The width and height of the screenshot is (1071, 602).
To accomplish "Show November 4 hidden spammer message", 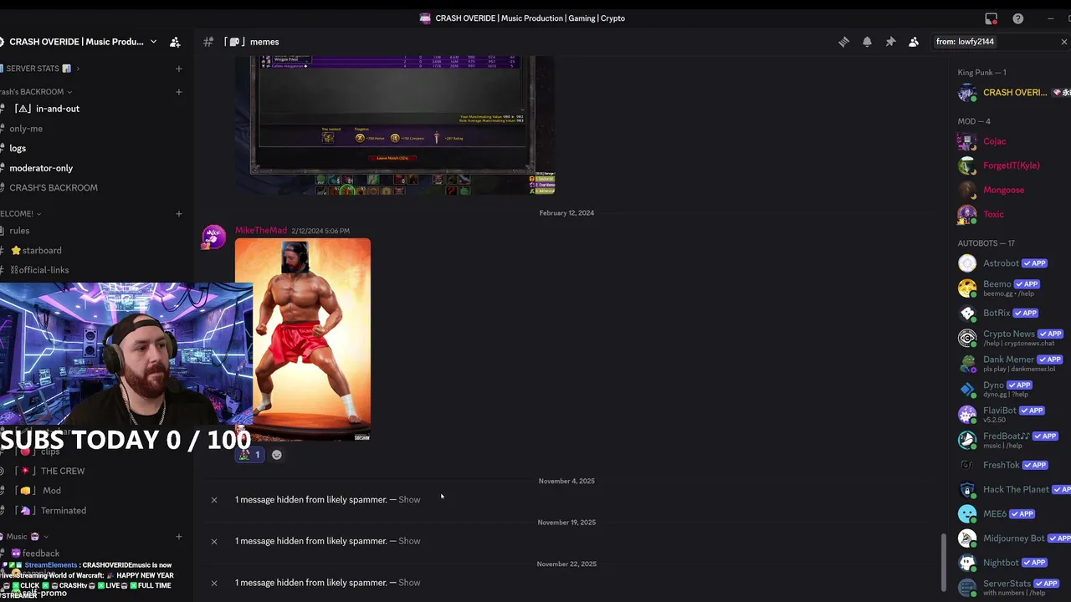I will [409, 500].
